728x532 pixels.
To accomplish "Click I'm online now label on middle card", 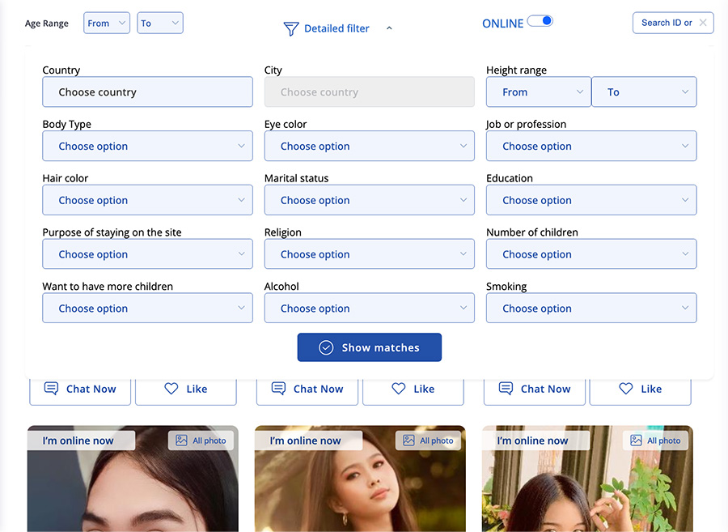I will (308, 440).
